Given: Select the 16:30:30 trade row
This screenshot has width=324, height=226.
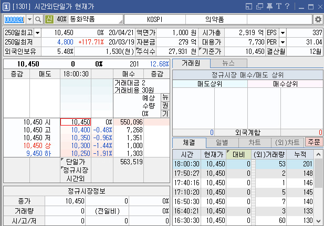Looking at the screenshot, I should [x=244, y=220].
